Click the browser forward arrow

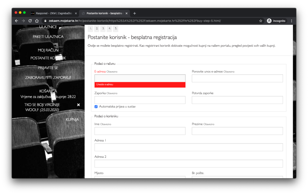point(23,21)
